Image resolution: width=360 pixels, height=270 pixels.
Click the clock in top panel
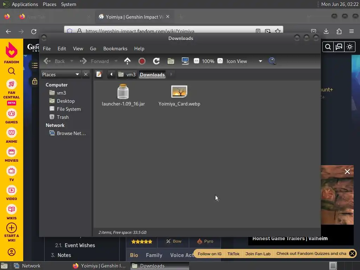(x=340, y=4)
